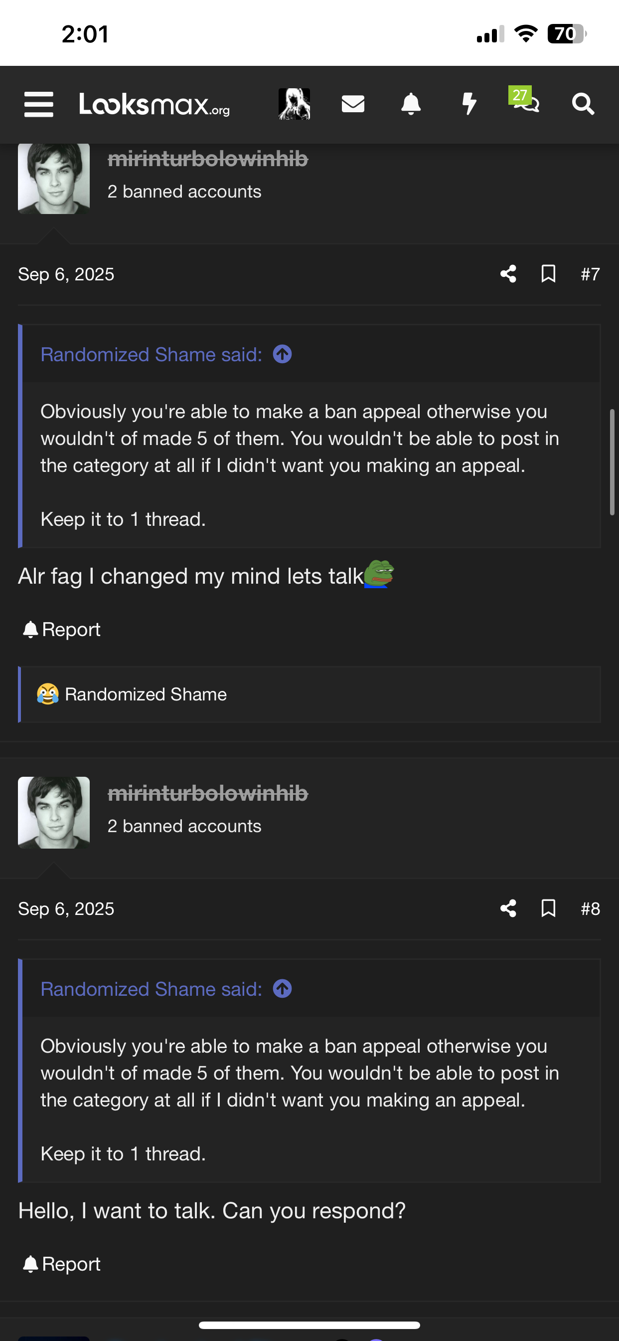Open the search magnifier icon
The image size is (619, 1341).
(x=583, y=104)
